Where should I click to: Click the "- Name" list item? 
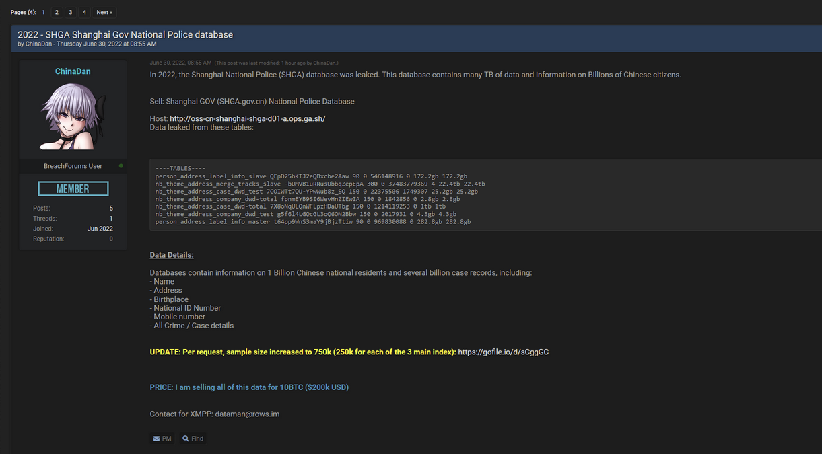click(x=162, y=282)
